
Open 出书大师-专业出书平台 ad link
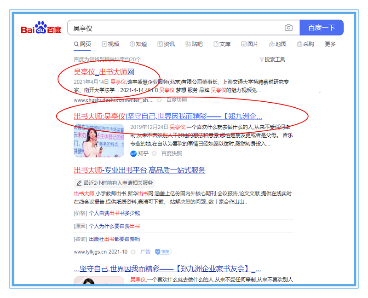(x=139, y=170)
